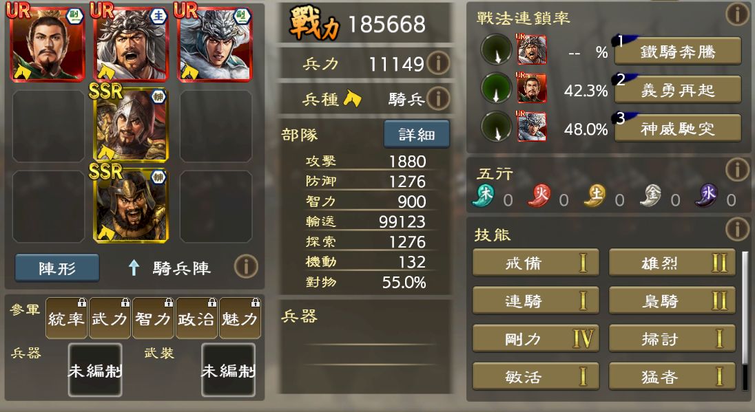Open info icon of 技能 panel
Screen dimensions: 755x412
click(x=737, y=229)
